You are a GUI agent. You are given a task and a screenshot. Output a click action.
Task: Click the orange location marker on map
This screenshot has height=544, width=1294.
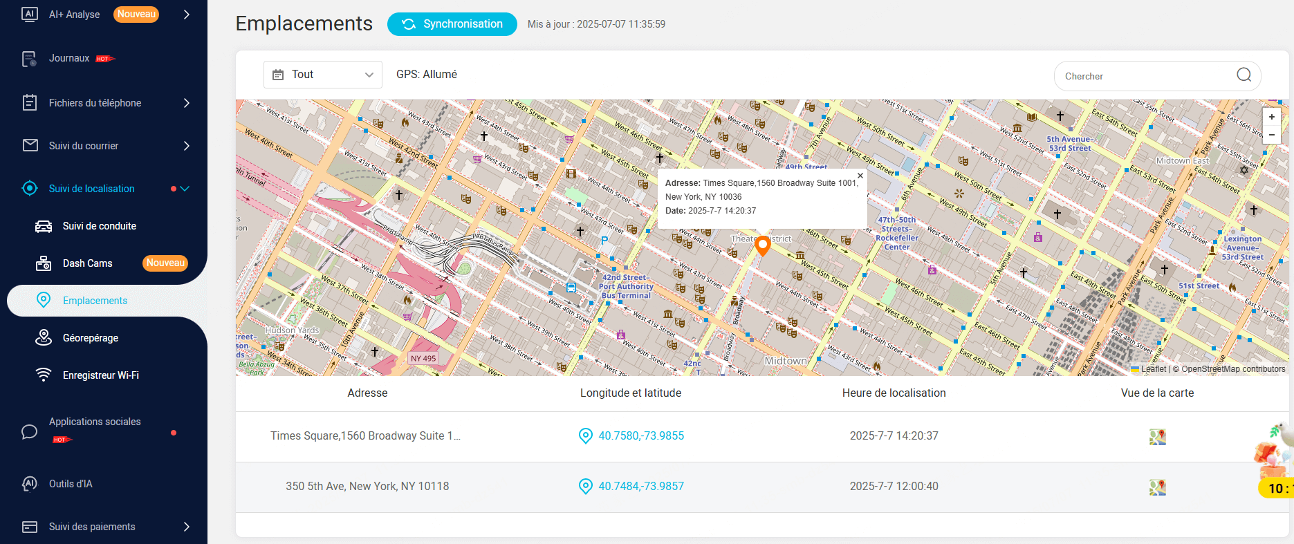click(x=763, y=246)
